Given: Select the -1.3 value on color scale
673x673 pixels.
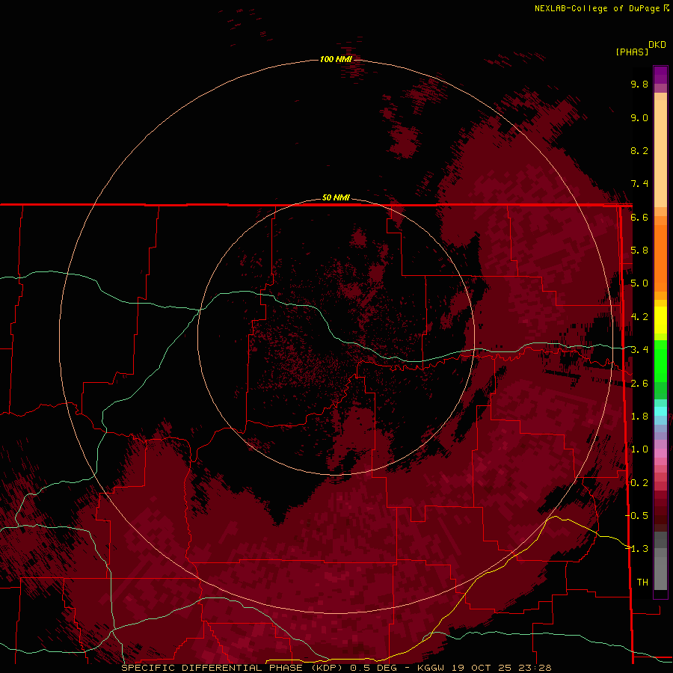Looking at the screenshot, I should coord(636,549).
